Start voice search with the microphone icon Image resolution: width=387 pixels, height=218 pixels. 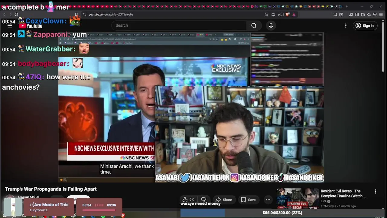pos(271,25)
